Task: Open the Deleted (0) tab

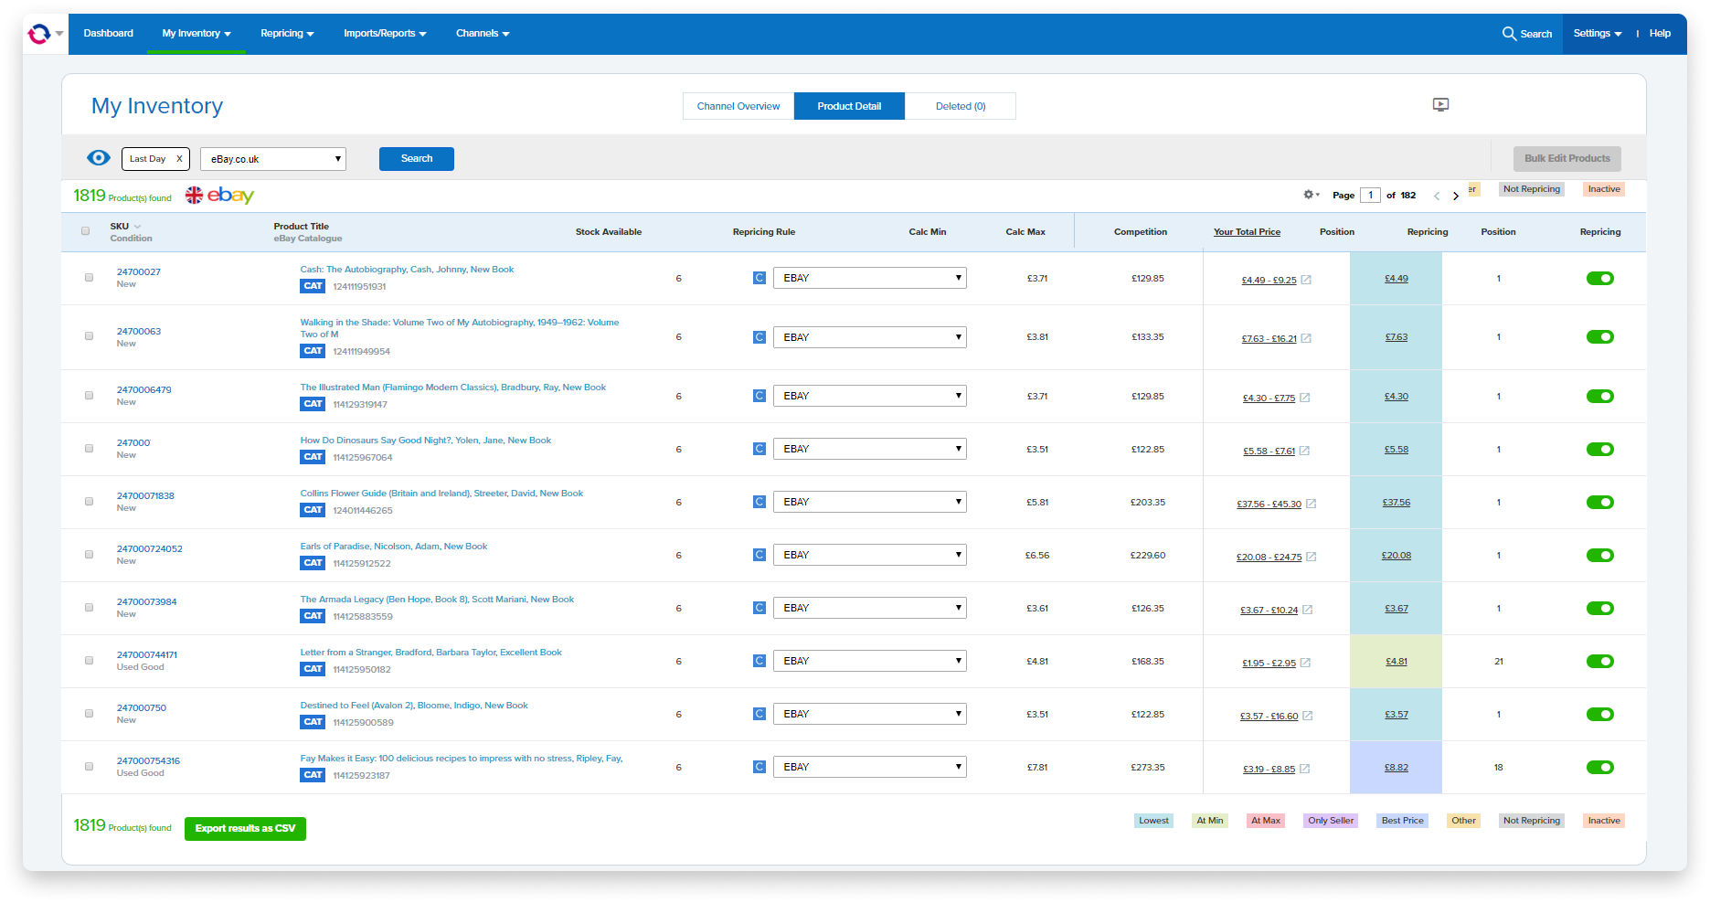Action: (960, 106)
